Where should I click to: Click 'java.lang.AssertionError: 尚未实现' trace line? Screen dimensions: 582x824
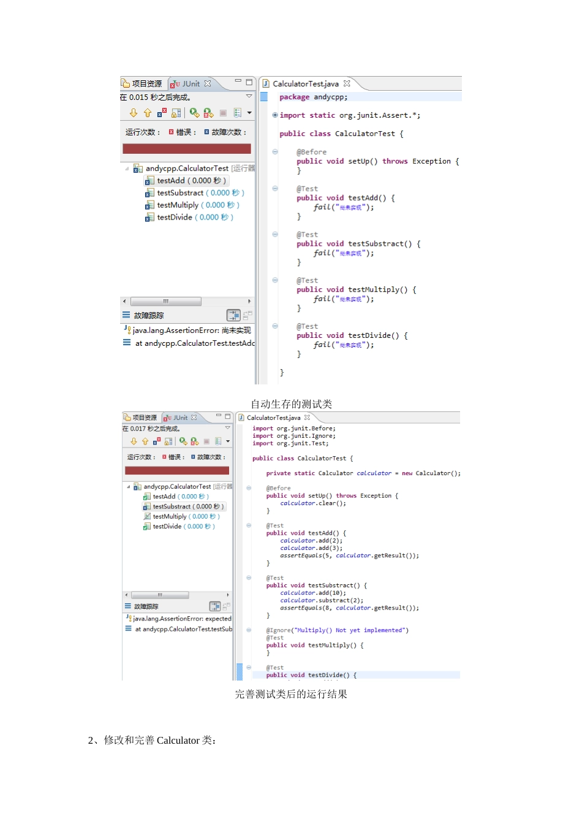pyautogui.click(x=187, y=330)
